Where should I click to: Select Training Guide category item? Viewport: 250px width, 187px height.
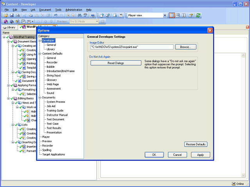coord(55,111)
